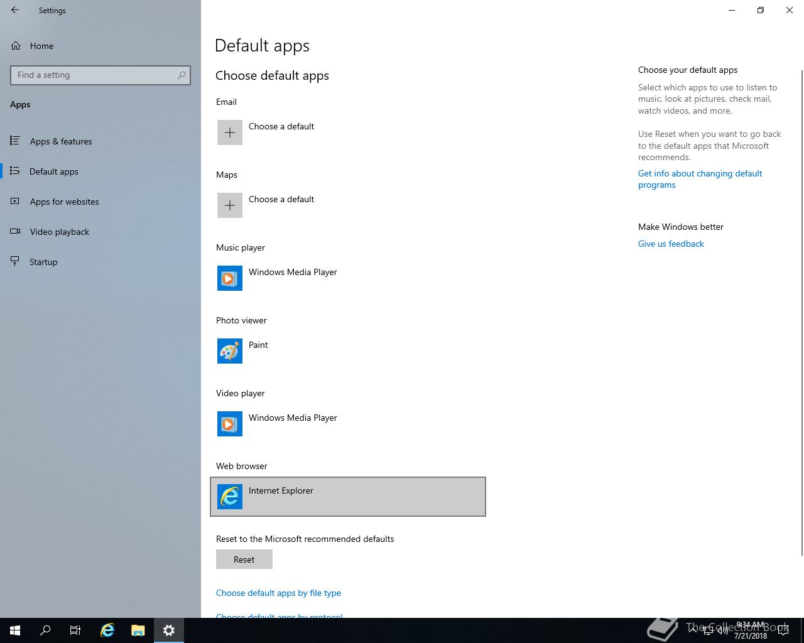Screen dimensions: 804x643
Task: Click the vertical scrollbar of Settings page
Action: coord(801,313)
